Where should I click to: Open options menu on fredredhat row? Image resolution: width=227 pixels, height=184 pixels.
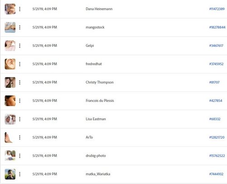(19, 64)
